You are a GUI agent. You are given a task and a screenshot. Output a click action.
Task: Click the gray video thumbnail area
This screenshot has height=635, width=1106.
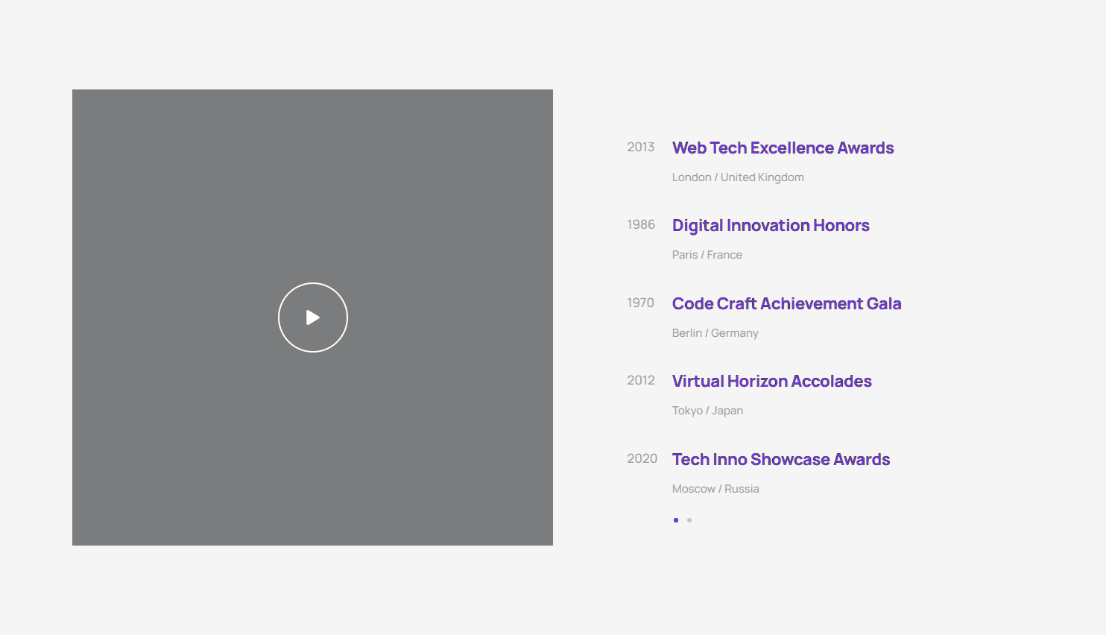186,186
